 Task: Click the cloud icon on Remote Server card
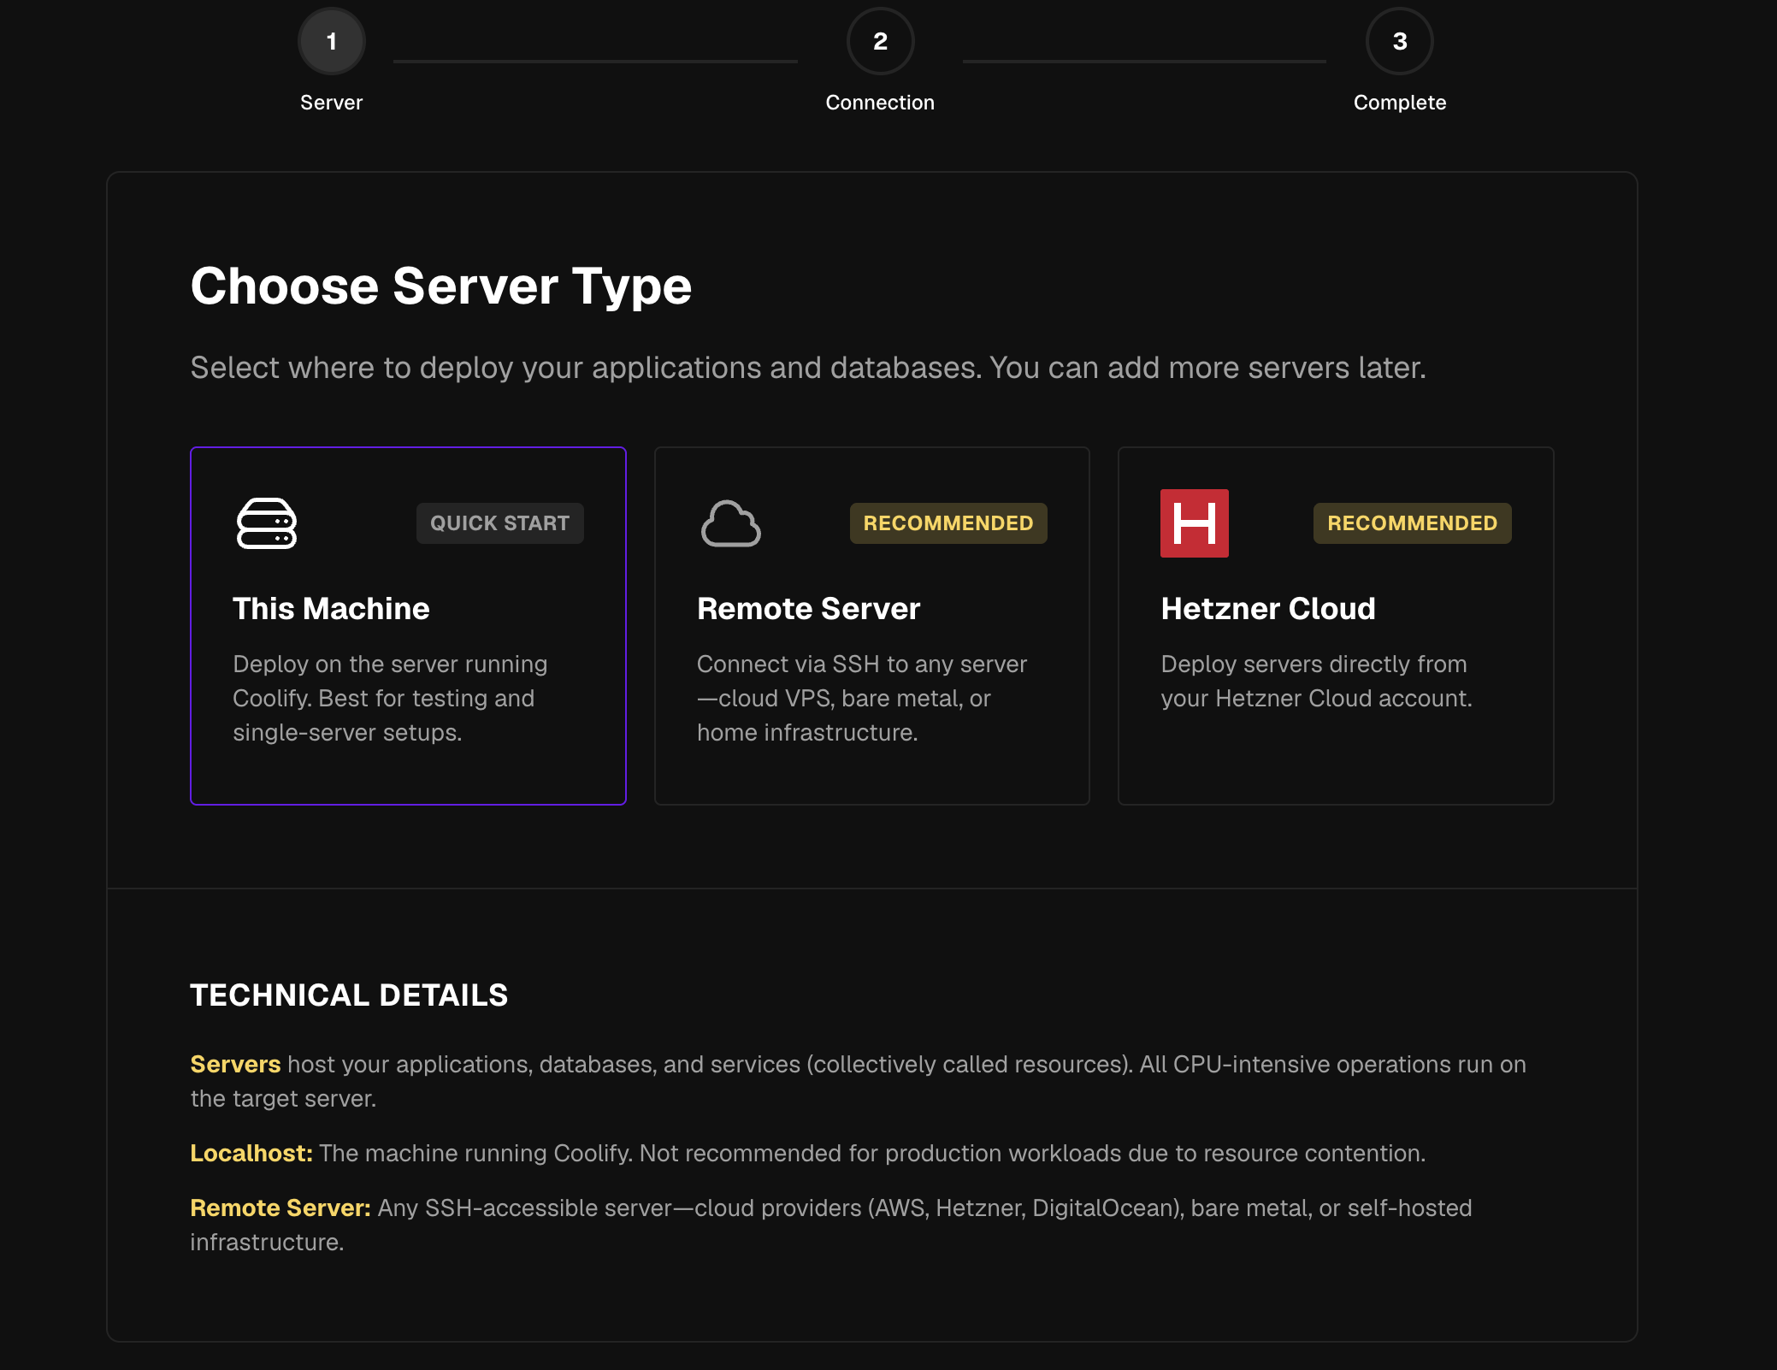point(731,523)
